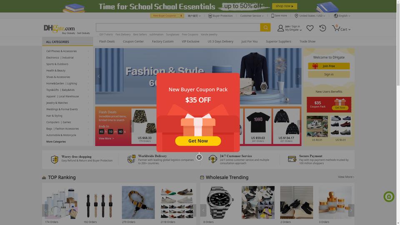Close the New Buyer Coupon popup
The image size is (400, 225).
(199, 157)
